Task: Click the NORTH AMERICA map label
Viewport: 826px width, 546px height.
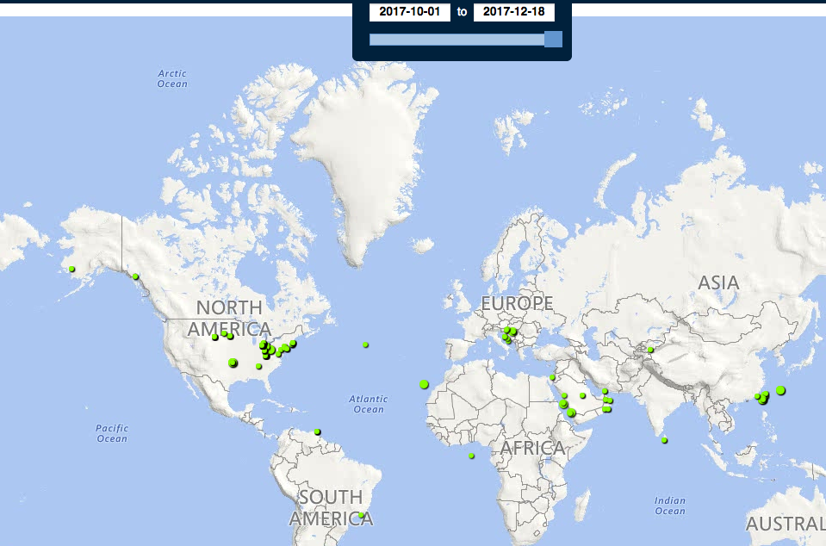Action: (229, 318)
